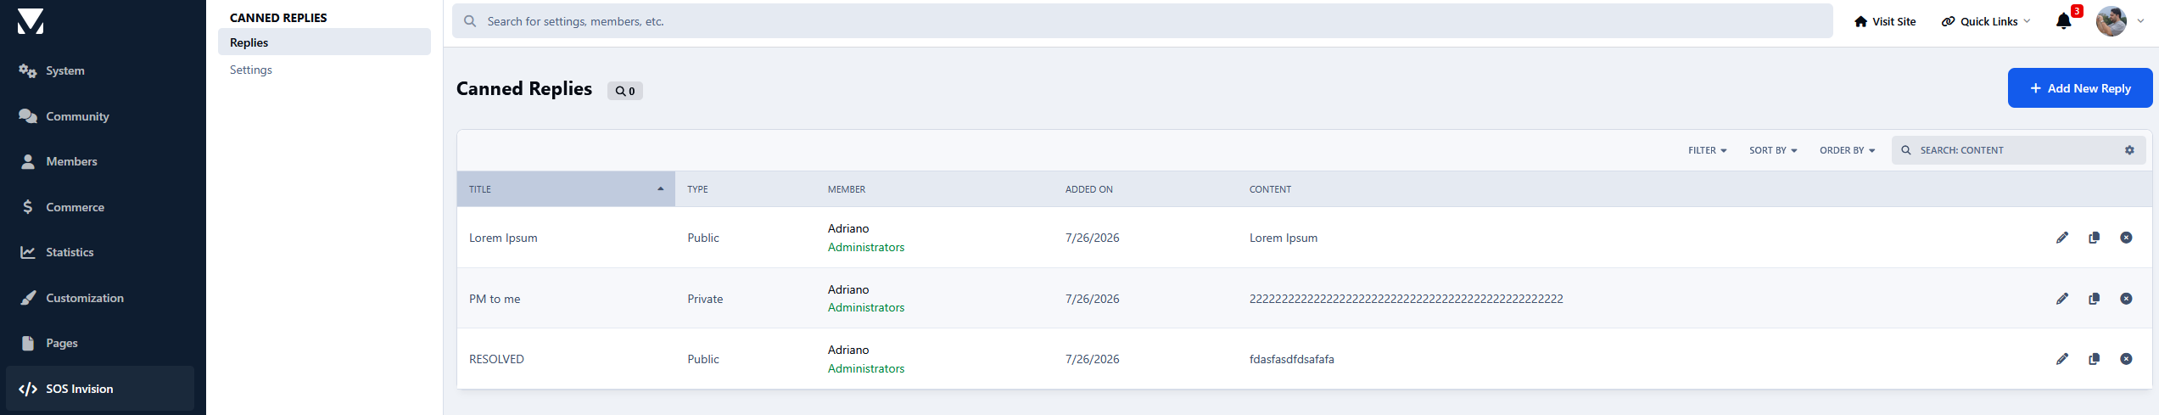Expand the Quick Links menu
The height and width of the screenshot is (415, 2159).
click(1986, 21)
